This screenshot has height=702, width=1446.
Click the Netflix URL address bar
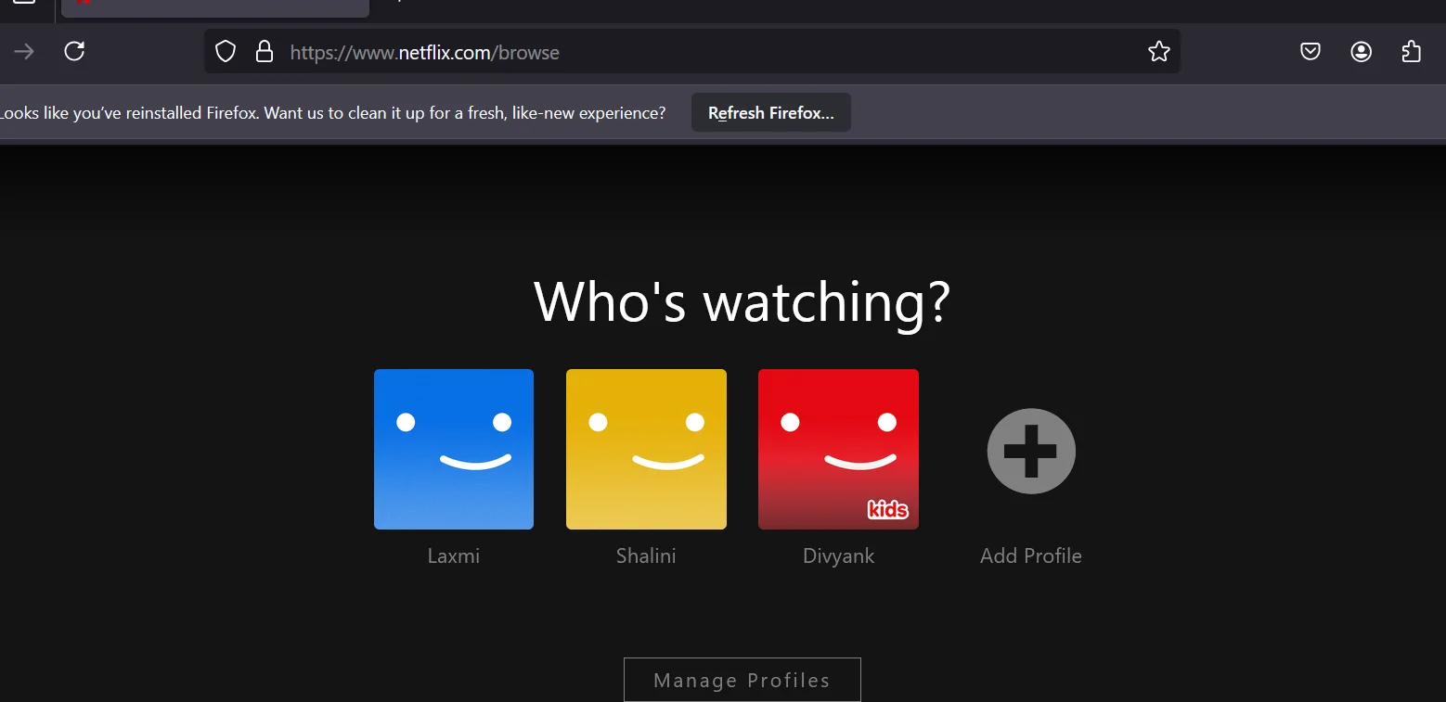[x=692, y=52]
